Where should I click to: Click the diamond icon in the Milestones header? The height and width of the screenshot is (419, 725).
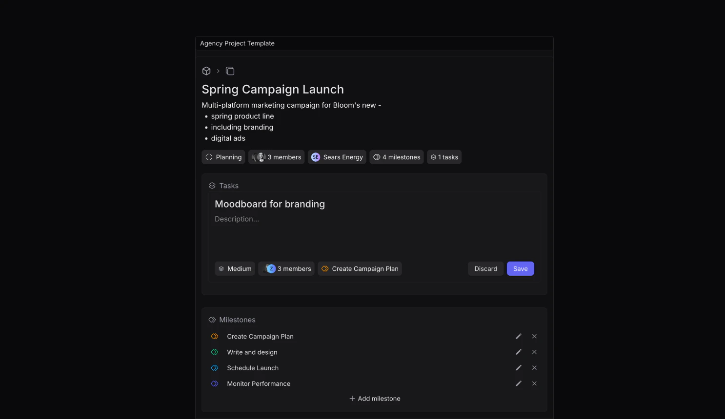pos(212,320)
